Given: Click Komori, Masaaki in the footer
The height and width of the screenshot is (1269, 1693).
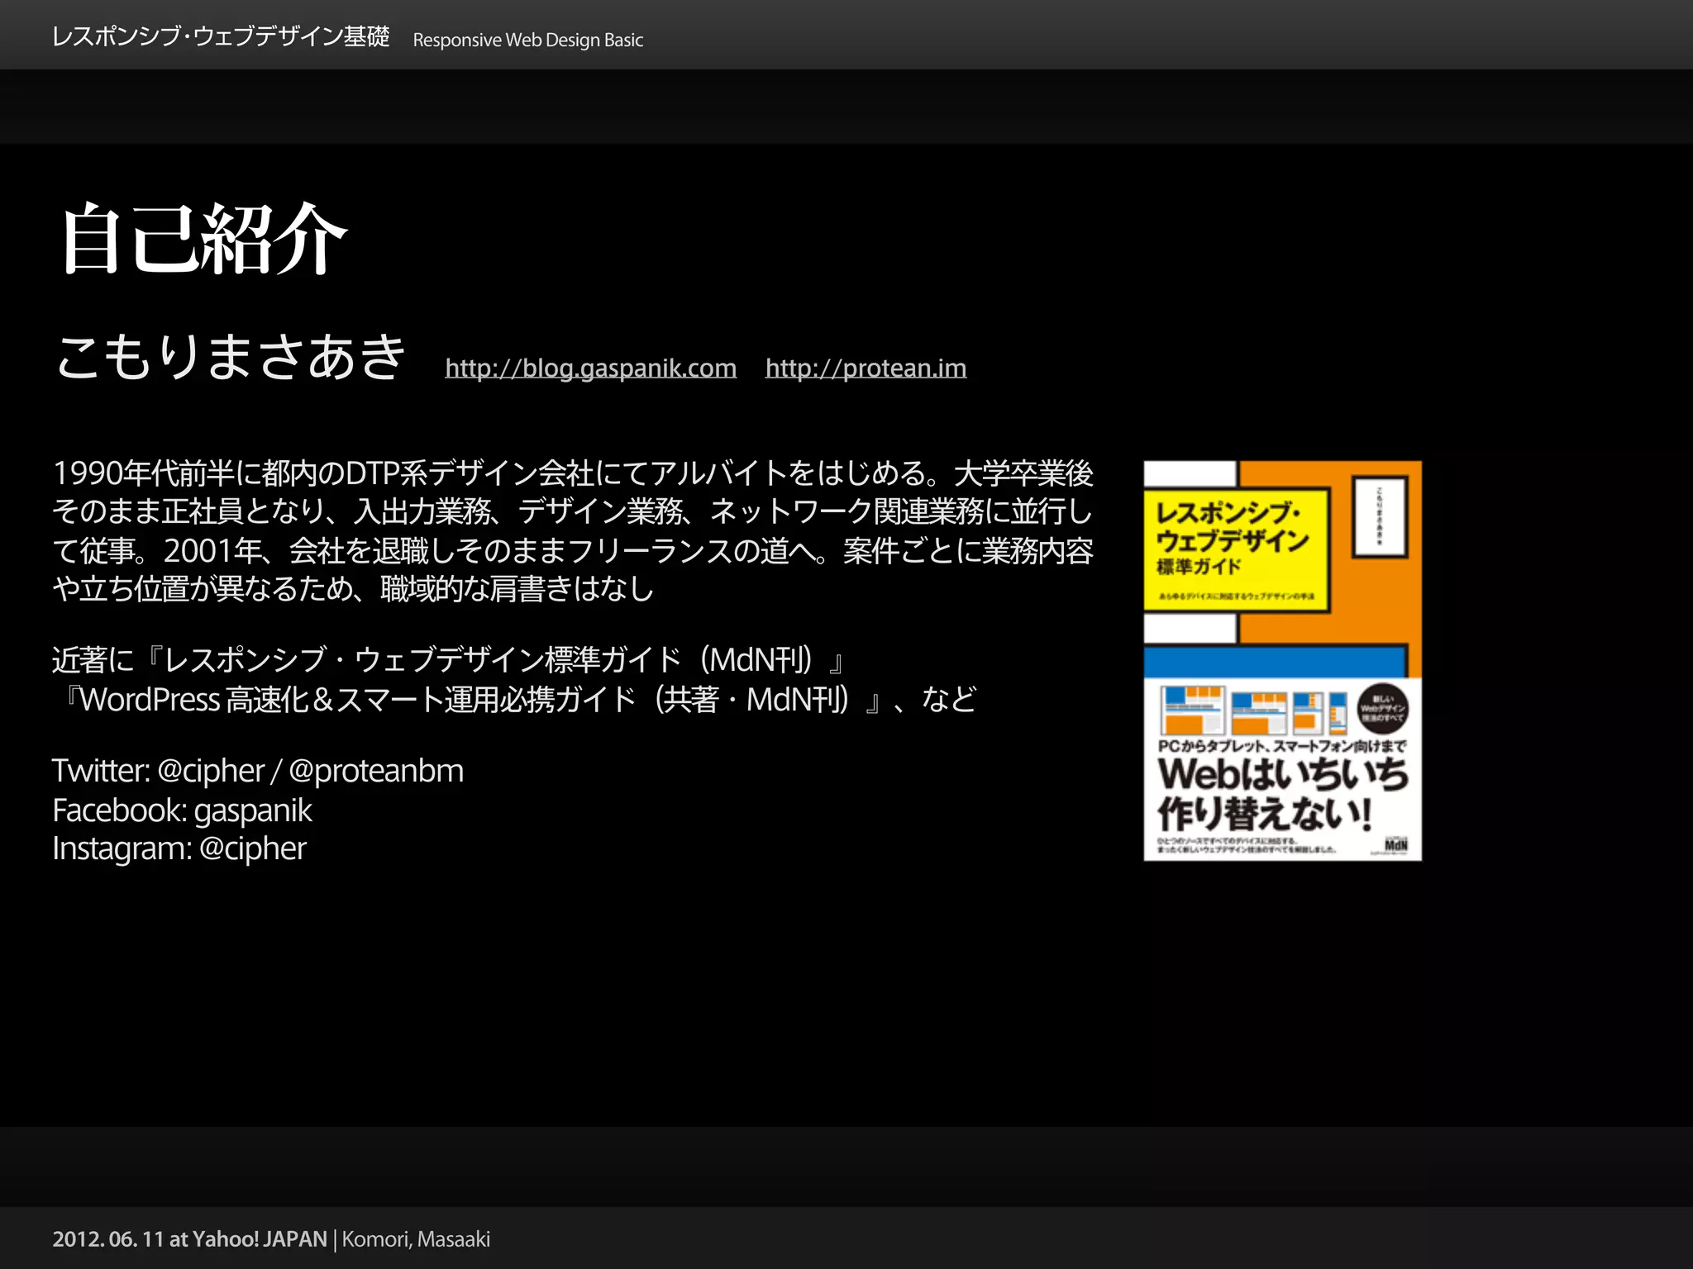Looking at the screenshot, I should [416, 1239].
